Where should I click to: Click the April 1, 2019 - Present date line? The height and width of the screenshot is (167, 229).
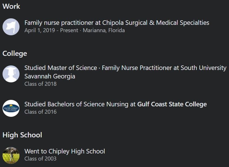51,30
